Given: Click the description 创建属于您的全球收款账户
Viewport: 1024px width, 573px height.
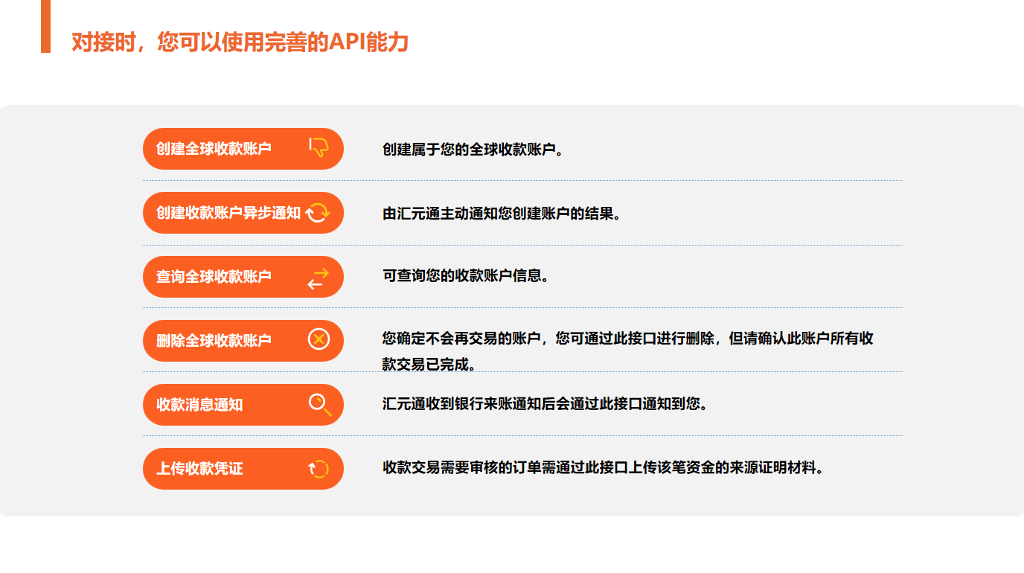Looking at the screenshot, I should click(x=473, y=149).
